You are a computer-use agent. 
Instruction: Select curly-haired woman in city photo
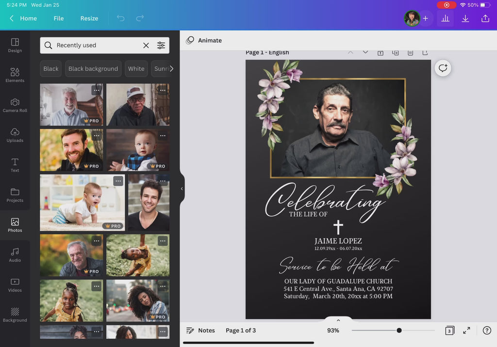click(137, 301)
